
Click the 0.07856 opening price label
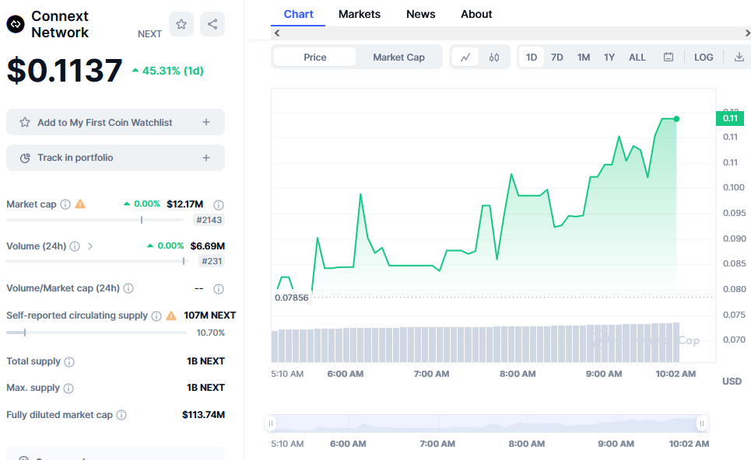[x=292, y=298]
